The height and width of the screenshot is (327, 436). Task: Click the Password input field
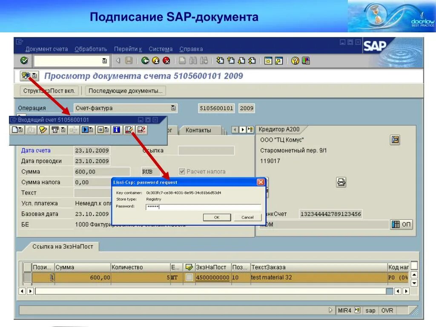[x=204, y=207]
